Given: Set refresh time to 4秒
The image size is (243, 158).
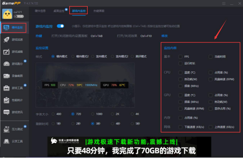Looking at the screenshot, I should pyautogui.click(x=113, y=124).
